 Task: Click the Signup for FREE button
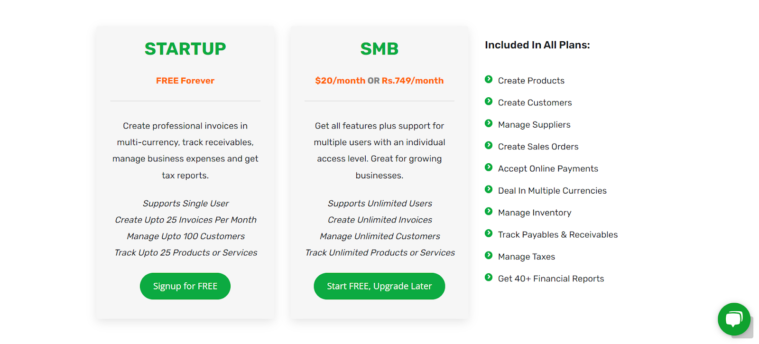tap(185, 286)
